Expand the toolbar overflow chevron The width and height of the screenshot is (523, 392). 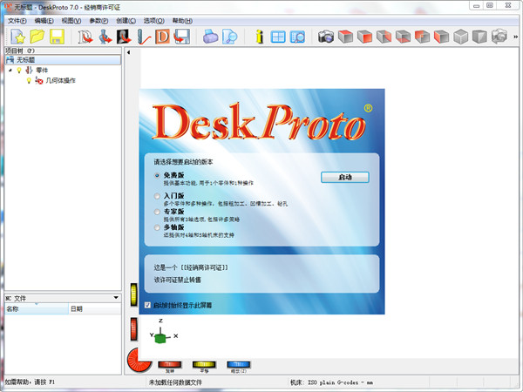516,37
